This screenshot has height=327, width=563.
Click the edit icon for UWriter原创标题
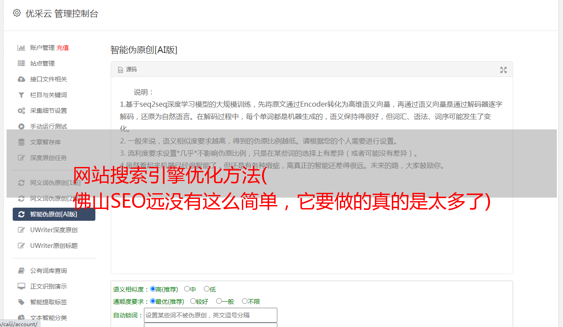point(21,246)
